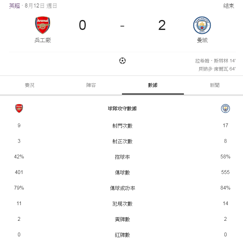Switch to the 陣容 tab
243x241 pixels.
91,85
